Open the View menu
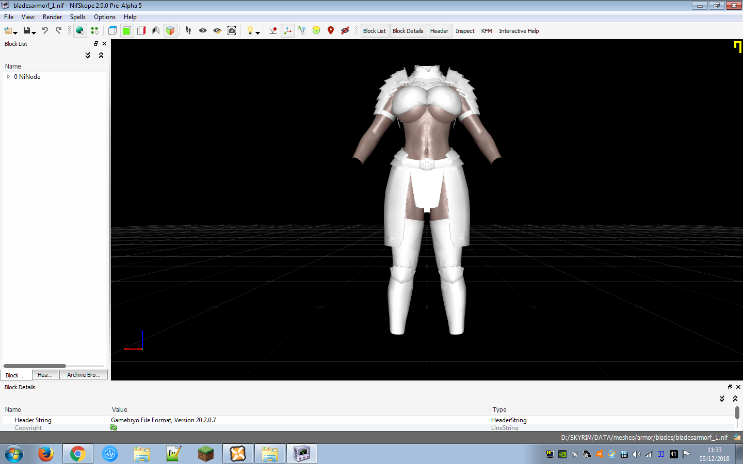Screen dimensions: 743x464 [x=28, y=17]
